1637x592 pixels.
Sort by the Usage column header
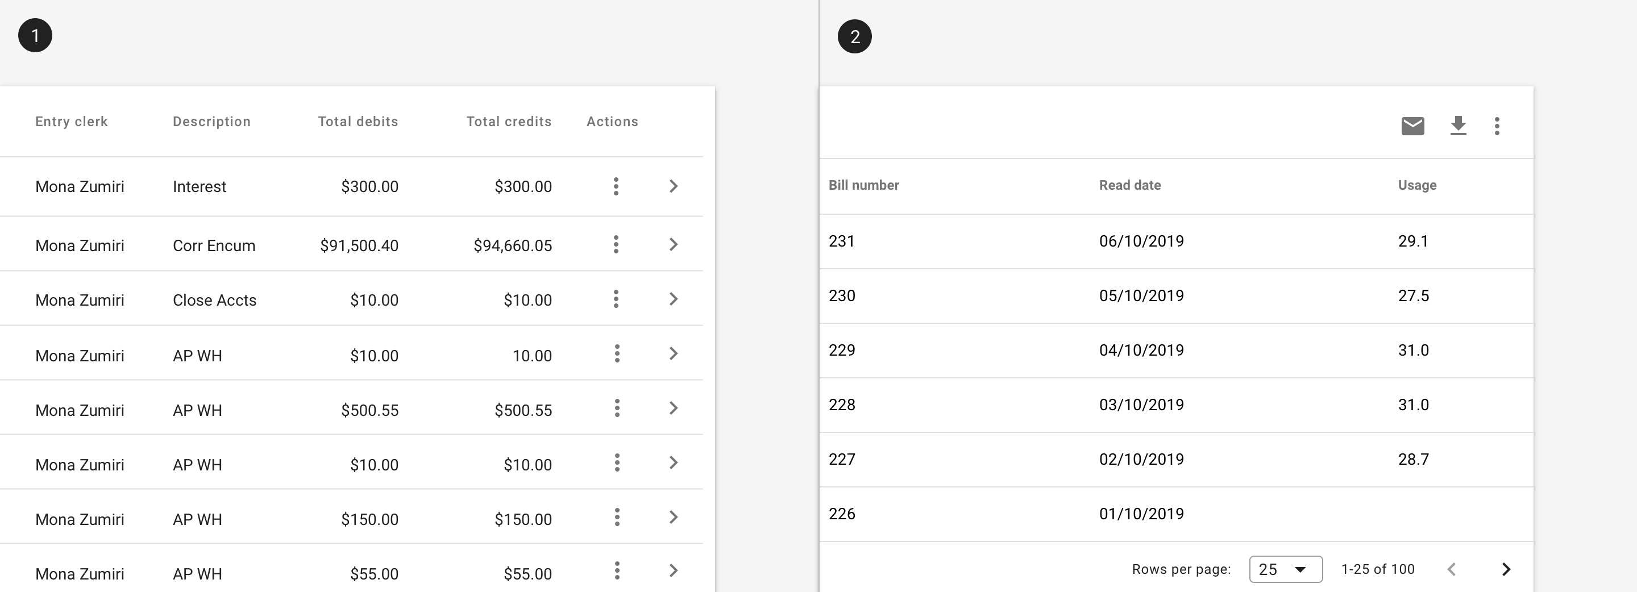pos(1417,185)
